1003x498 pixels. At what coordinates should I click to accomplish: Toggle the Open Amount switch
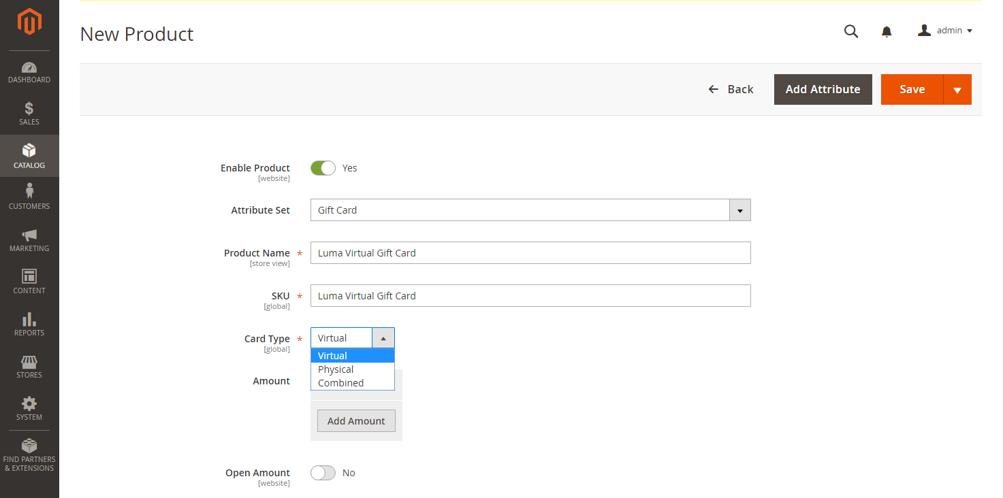pyautogui.click(x=323, y=473)
